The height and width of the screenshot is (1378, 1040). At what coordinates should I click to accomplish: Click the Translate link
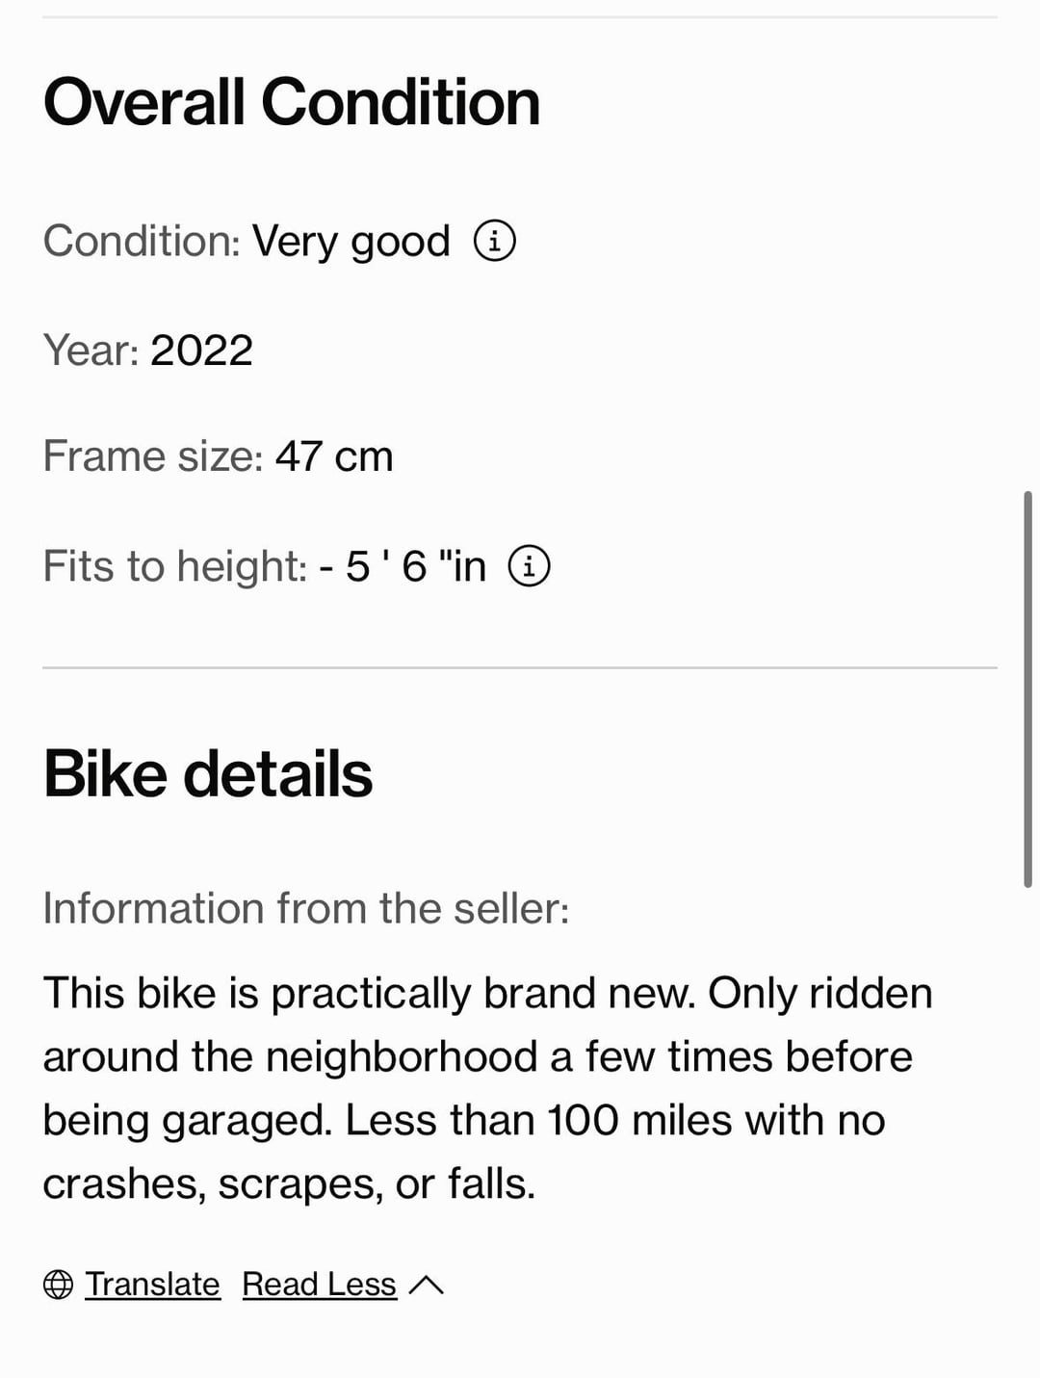click(x=152, y=1285)
